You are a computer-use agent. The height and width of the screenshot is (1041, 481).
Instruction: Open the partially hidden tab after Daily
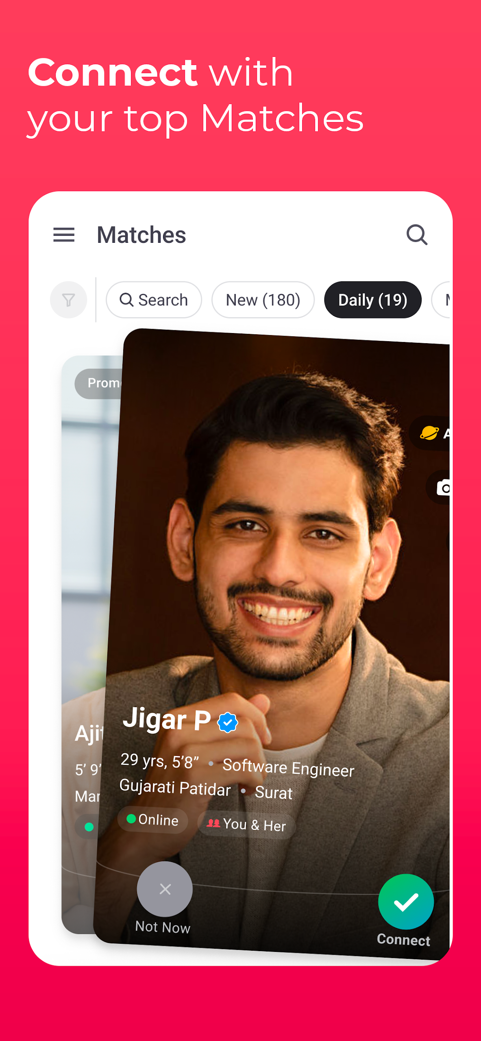coord(442,300)
